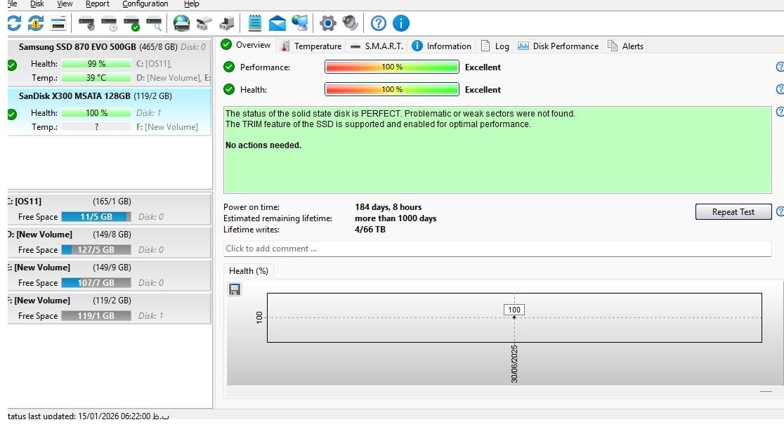Open the Configuration menu
Viewport: 784px width, 441px height.
coord(145,4)
